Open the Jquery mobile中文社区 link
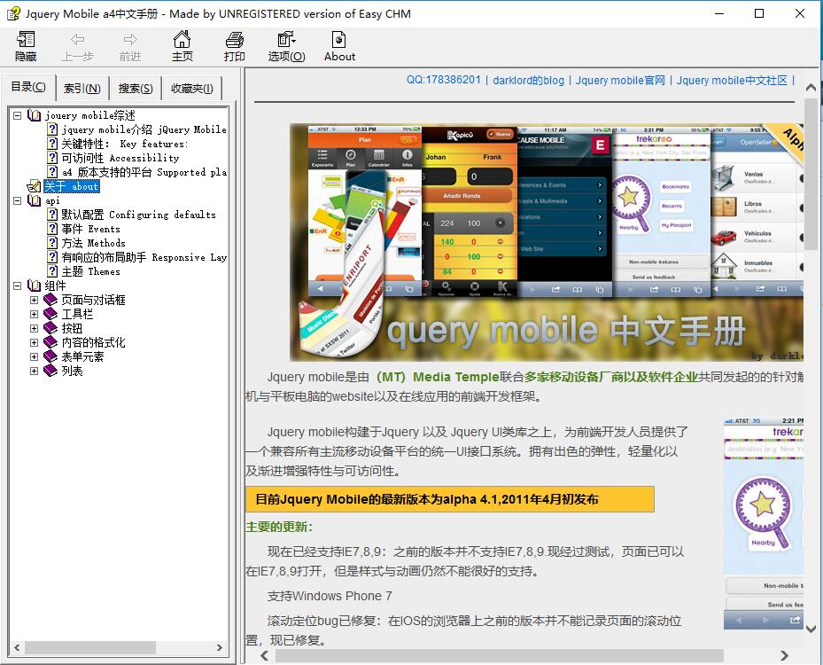The image size is (823, 665). coord(732,80)
